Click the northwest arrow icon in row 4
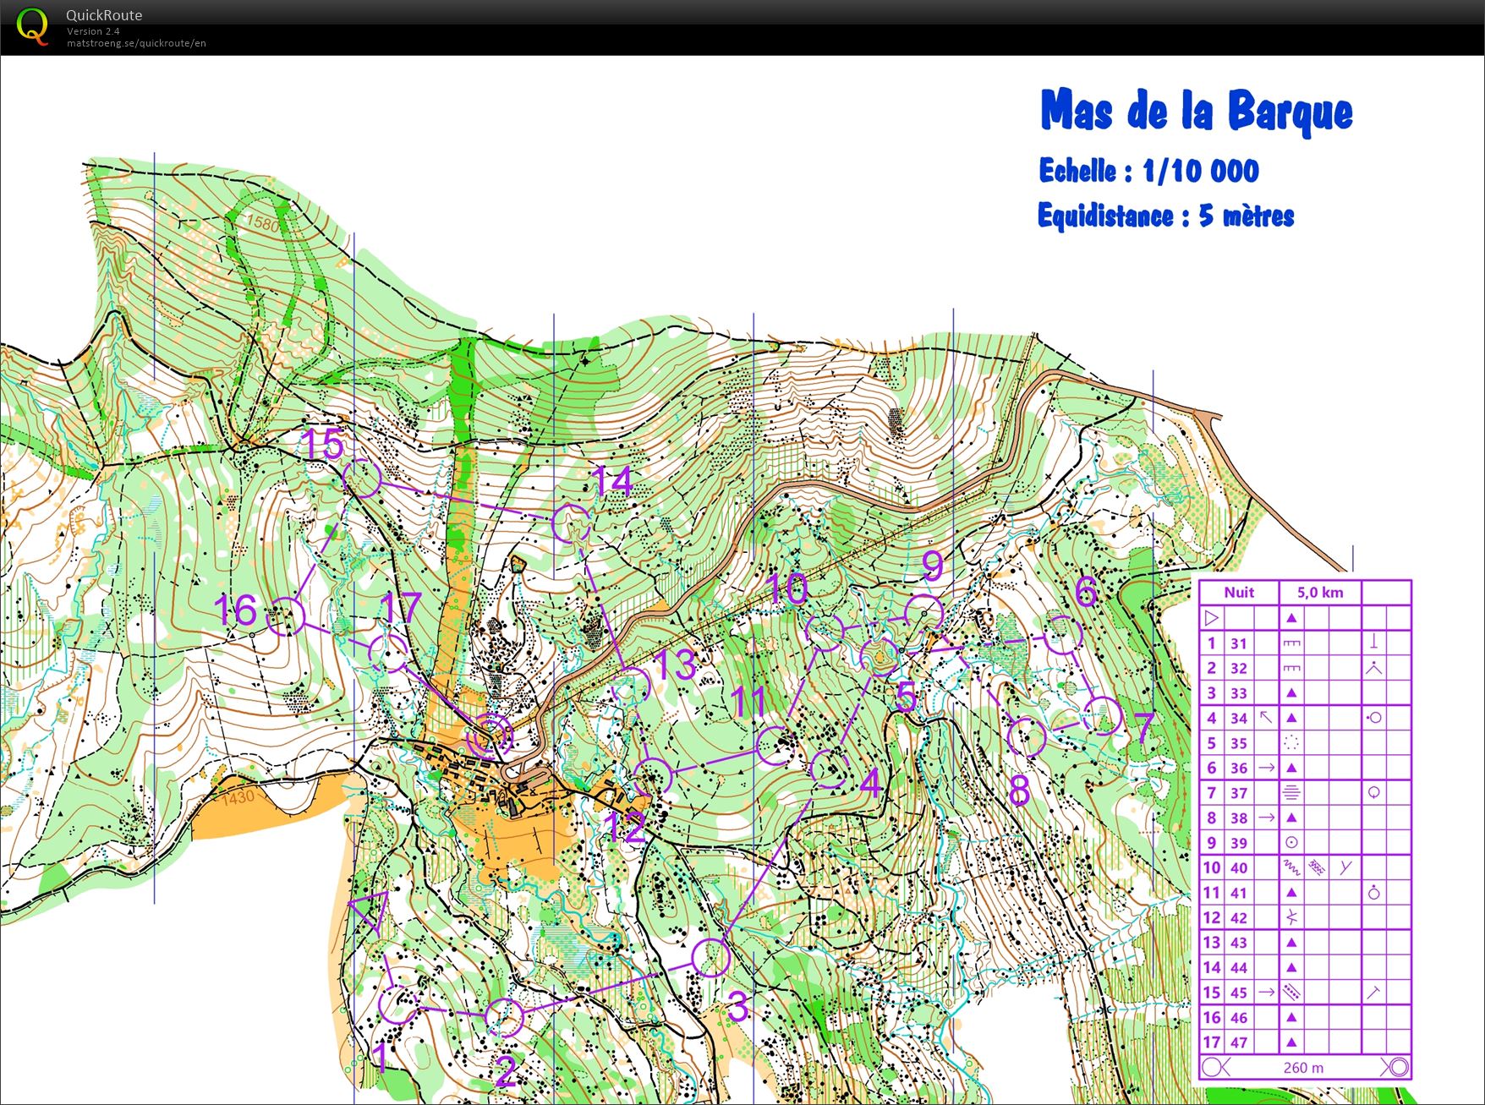The width and height of the screenshot is (1485, 1105). [1266, 718]
